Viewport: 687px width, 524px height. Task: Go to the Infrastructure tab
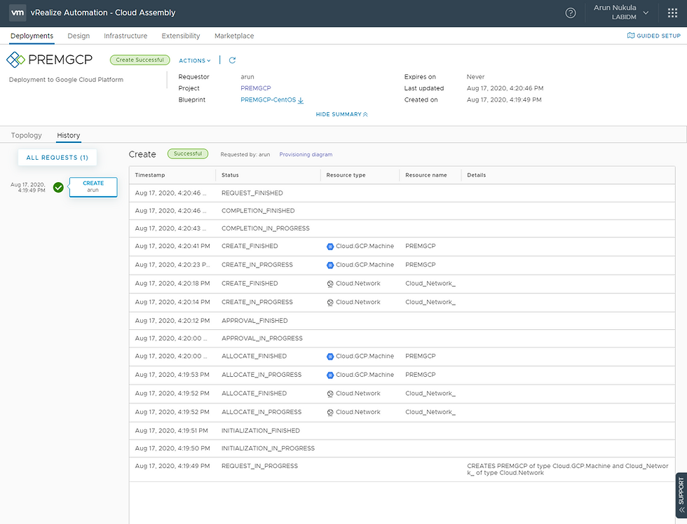click(125, 36)
